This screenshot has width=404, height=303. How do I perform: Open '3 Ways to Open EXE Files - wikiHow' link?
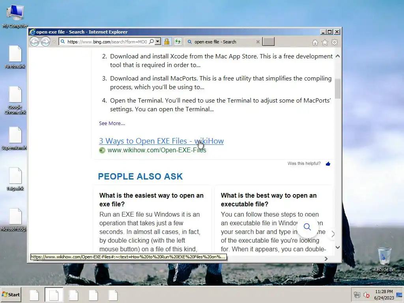(161, 141)
